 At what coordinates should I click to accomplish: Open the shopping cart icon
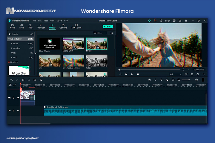click(x=155, y=21)
